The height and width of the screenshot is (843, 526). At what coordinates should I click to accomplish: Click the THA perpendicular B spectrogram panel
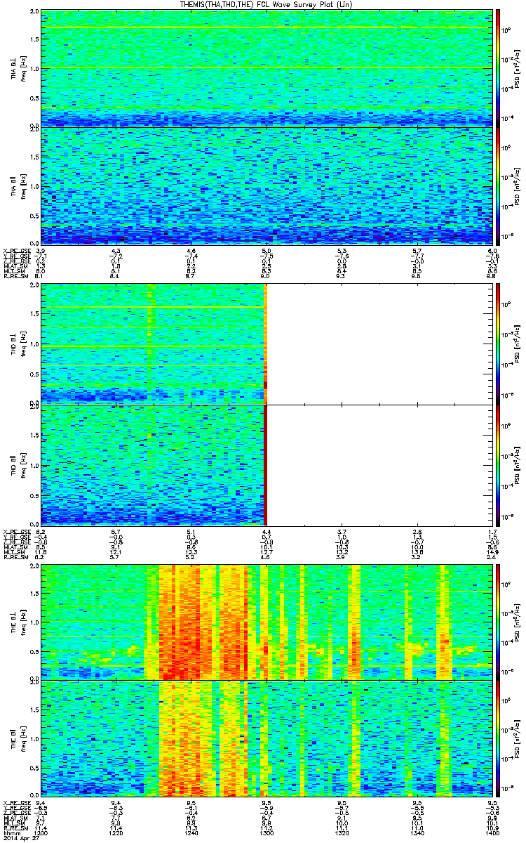point(267,68)
